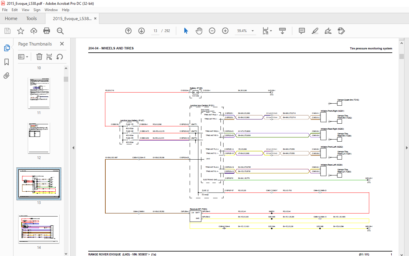Select page 12 thumbnail
This screenshot has height=256, width=409.
point(39,138)
